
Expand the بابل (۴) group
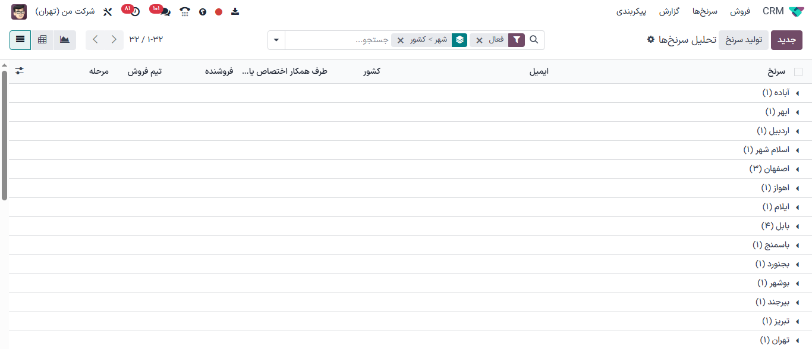[x=779, y=226]
